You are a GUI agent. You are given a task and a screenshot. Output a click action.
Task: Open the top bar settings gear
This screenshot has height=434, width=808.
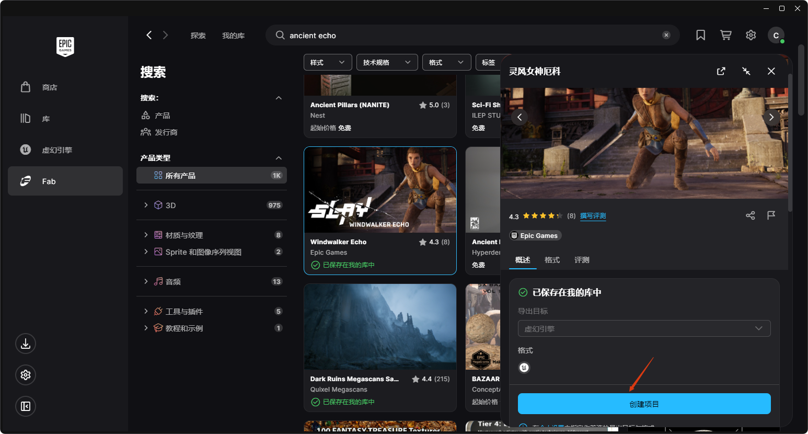pyautogui.click(x=751, y=35)
